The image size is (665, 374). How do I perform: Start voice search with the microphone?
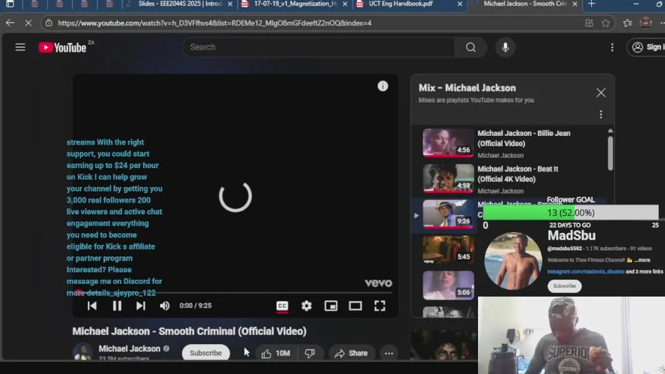click(505, 47)
